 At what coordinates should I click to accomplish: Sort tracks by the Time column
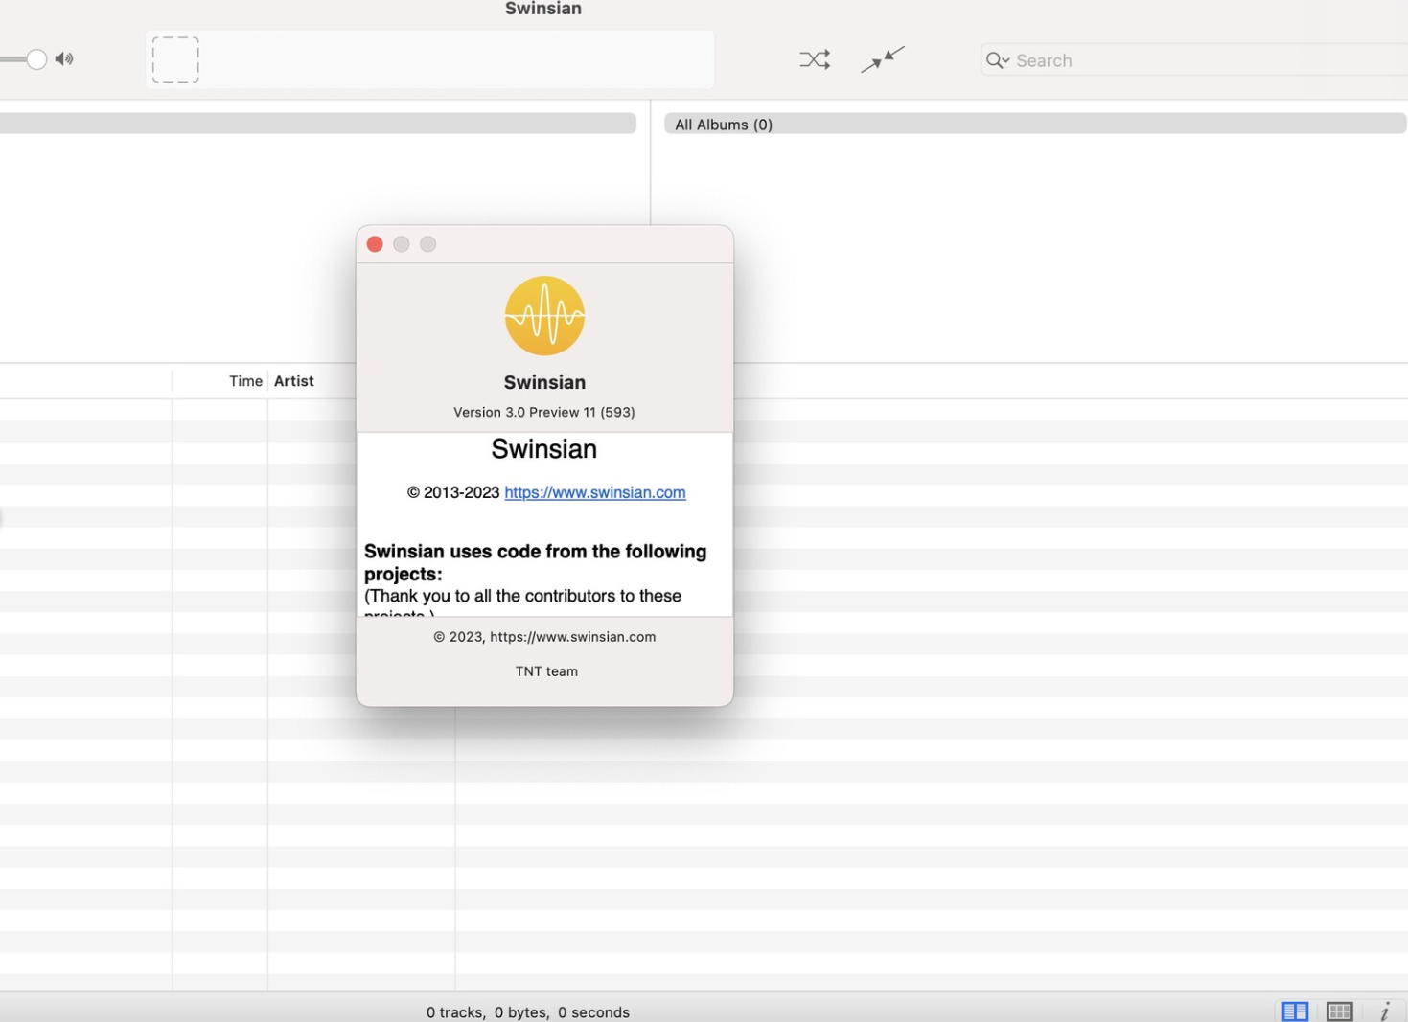click(245, 380)
